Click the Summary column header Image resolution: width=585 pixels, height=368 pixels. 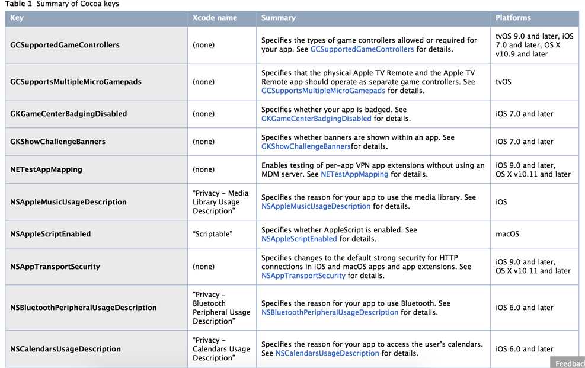point(373,18)
